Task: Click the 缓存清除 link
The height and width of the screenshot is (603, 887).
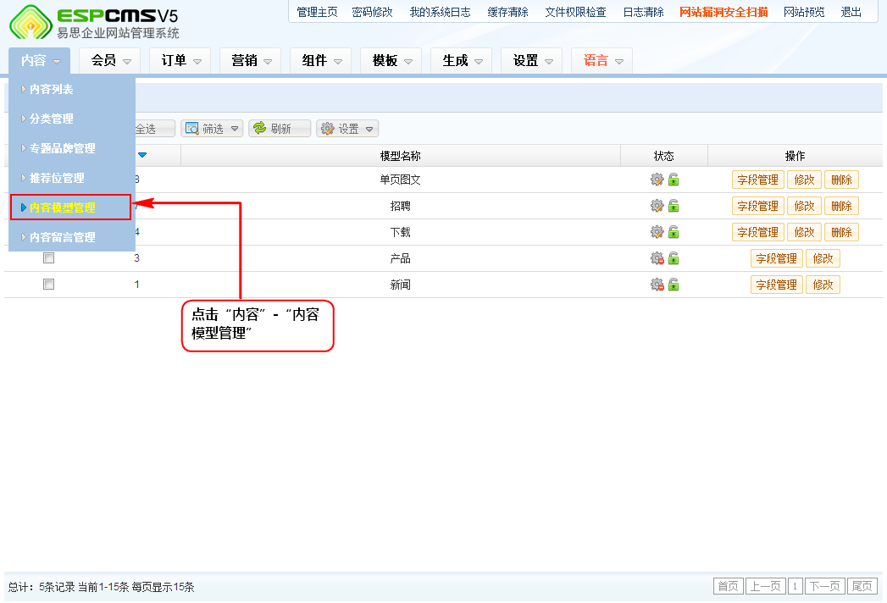Action: 508,12
